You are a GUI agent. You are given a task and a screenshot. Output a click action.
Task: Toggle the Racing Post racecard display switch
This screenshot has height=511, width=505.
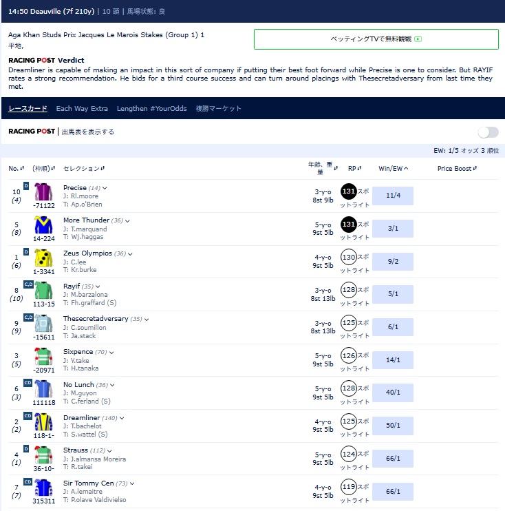tap(488, 132)
